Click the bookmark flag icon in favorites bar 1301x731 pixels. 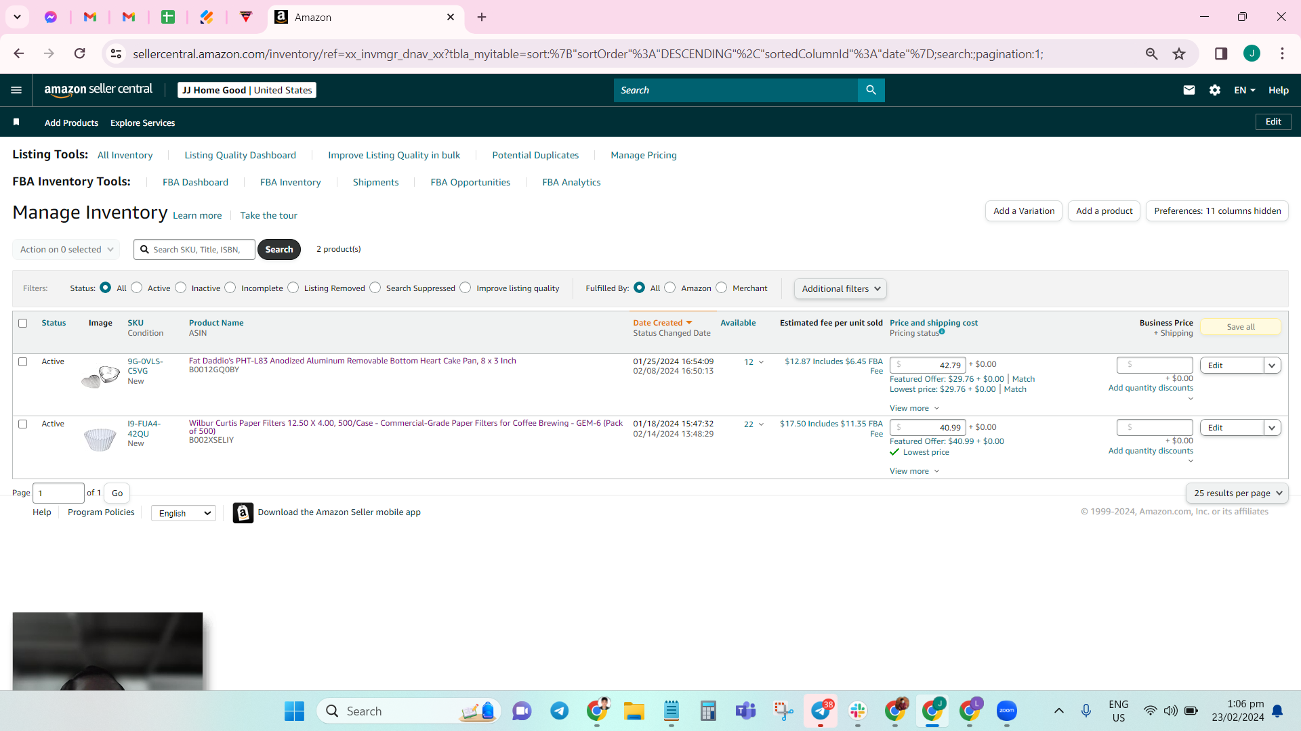pyautogui.click(x=16, y=122)
